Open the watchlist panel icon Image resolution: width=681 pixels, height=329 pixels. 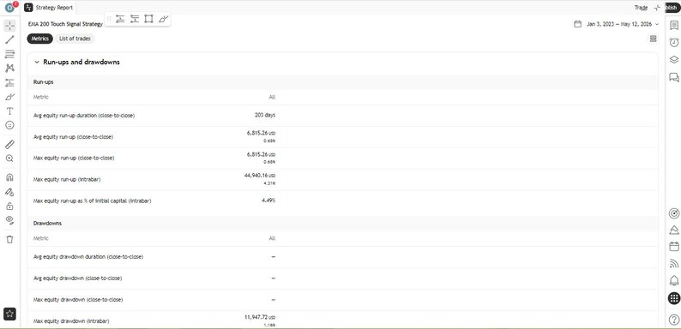pyautogui.click(x=674, y=26)
